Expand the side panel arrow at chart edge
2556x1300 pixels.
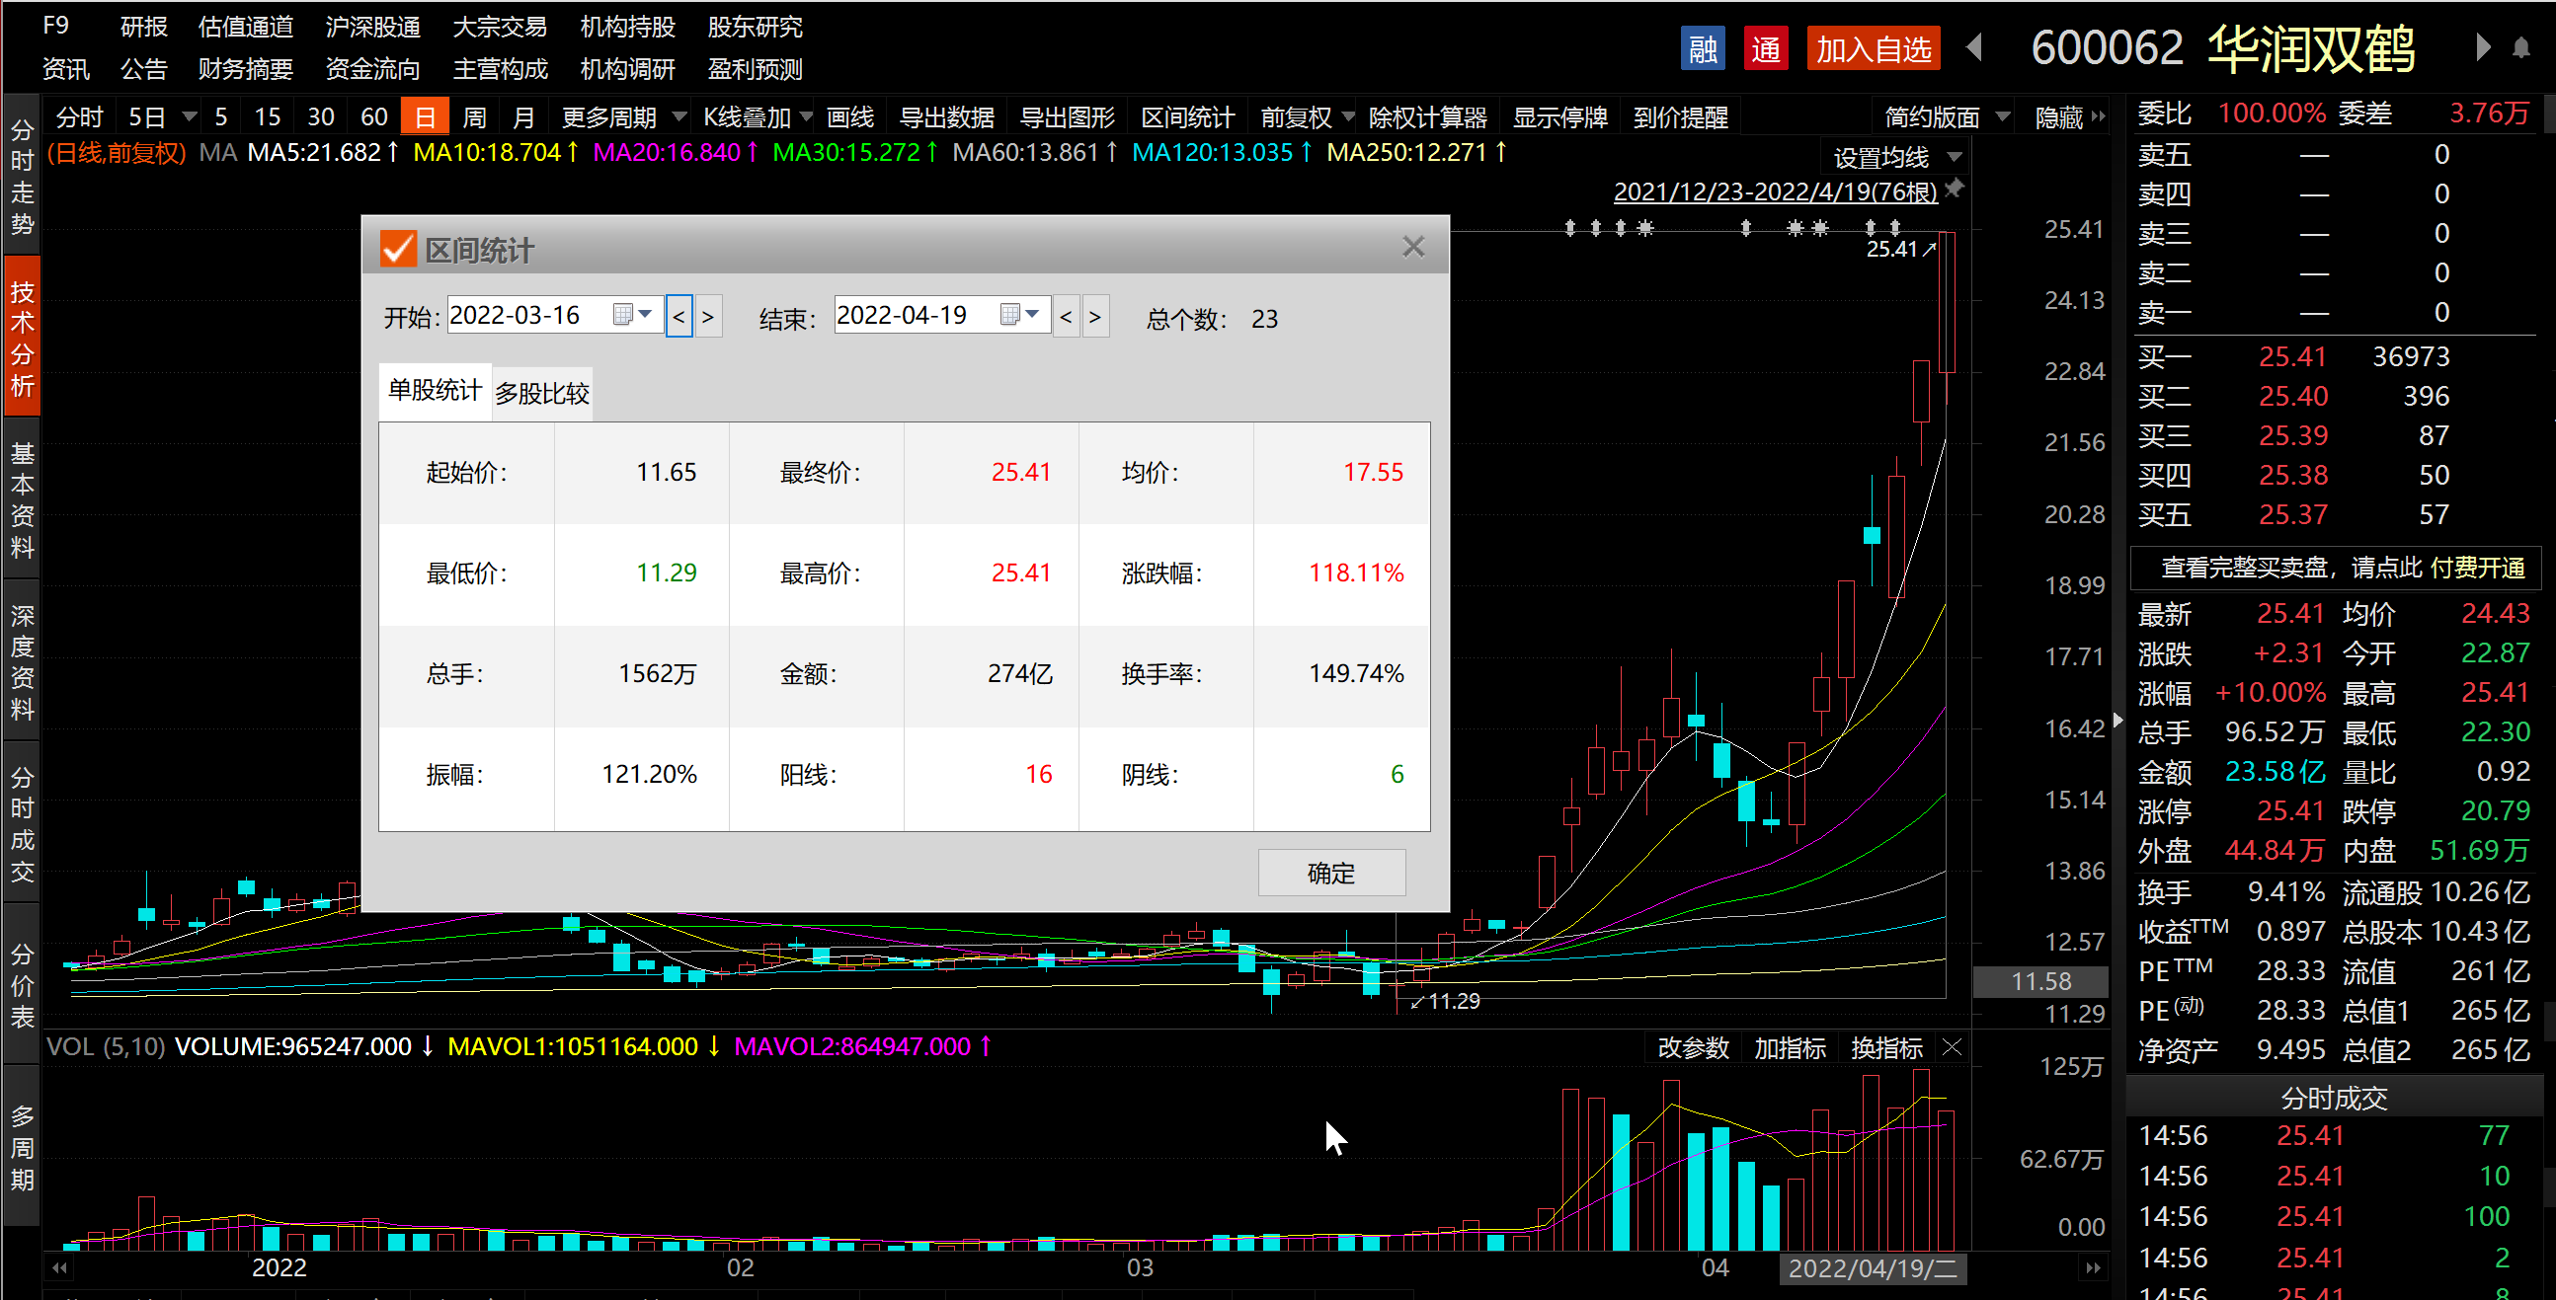pyautogui.click(x=2118, y=720)
